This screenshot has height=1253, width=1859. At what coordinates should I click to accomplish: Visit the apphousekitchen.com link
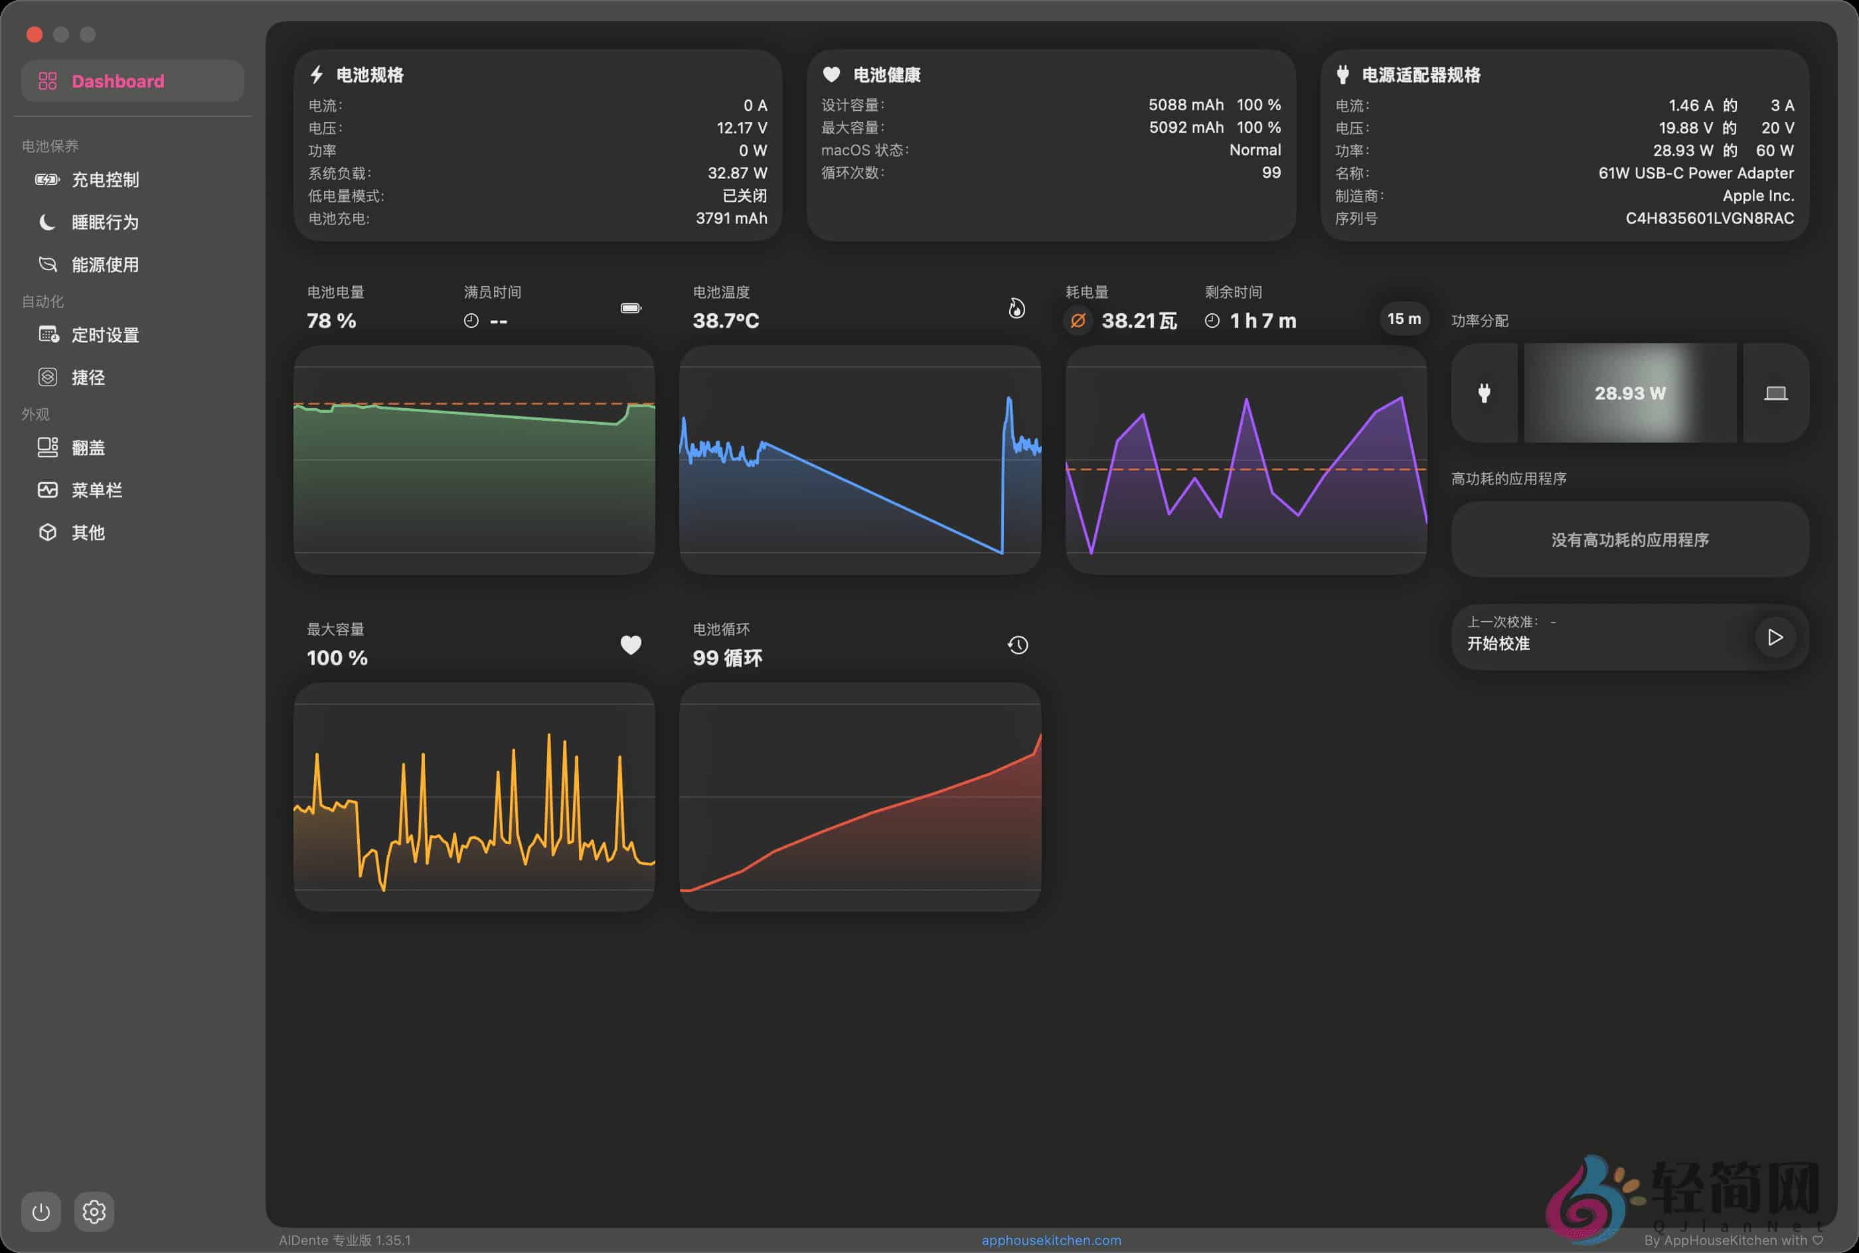[x=1051, y=1240]
